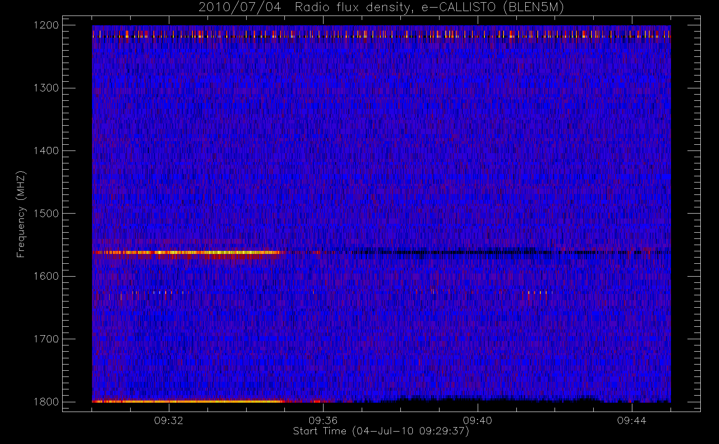This screenshot has width=719, height=444.
Task: Click the 1400 frequency tick label
Action: tap(46, 151)
